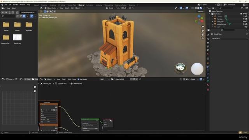This screenshot has height=140, width=249.
Task: Toggle Collection exclude checkbox in outliner
Action: (241, 14)
